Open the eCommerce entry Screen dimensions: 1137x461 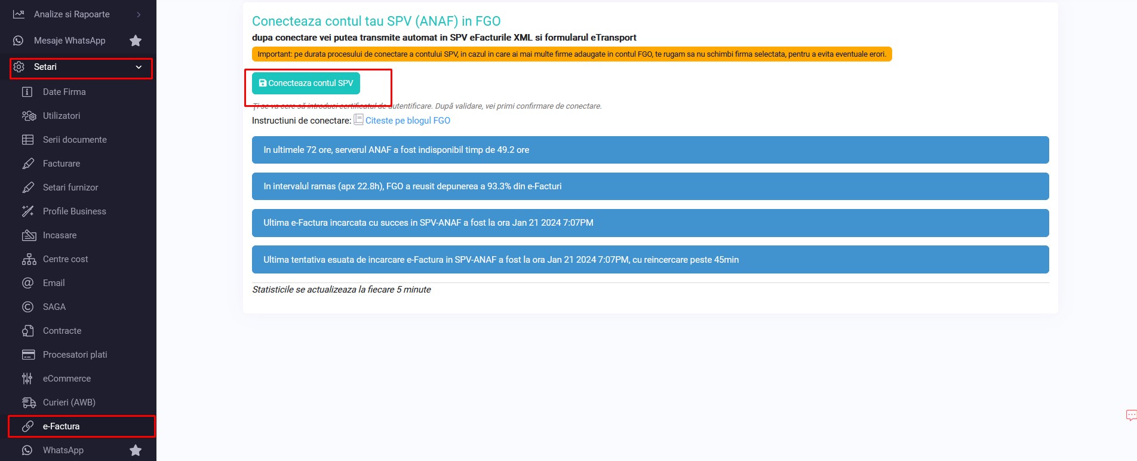point(67,379)
